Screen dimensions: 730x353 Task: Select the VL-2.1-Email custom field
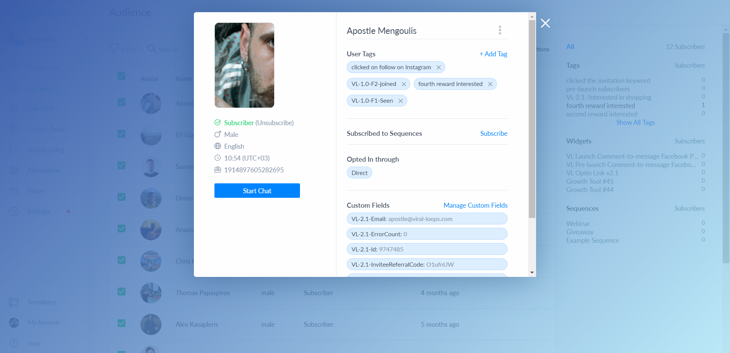(427, 219)
